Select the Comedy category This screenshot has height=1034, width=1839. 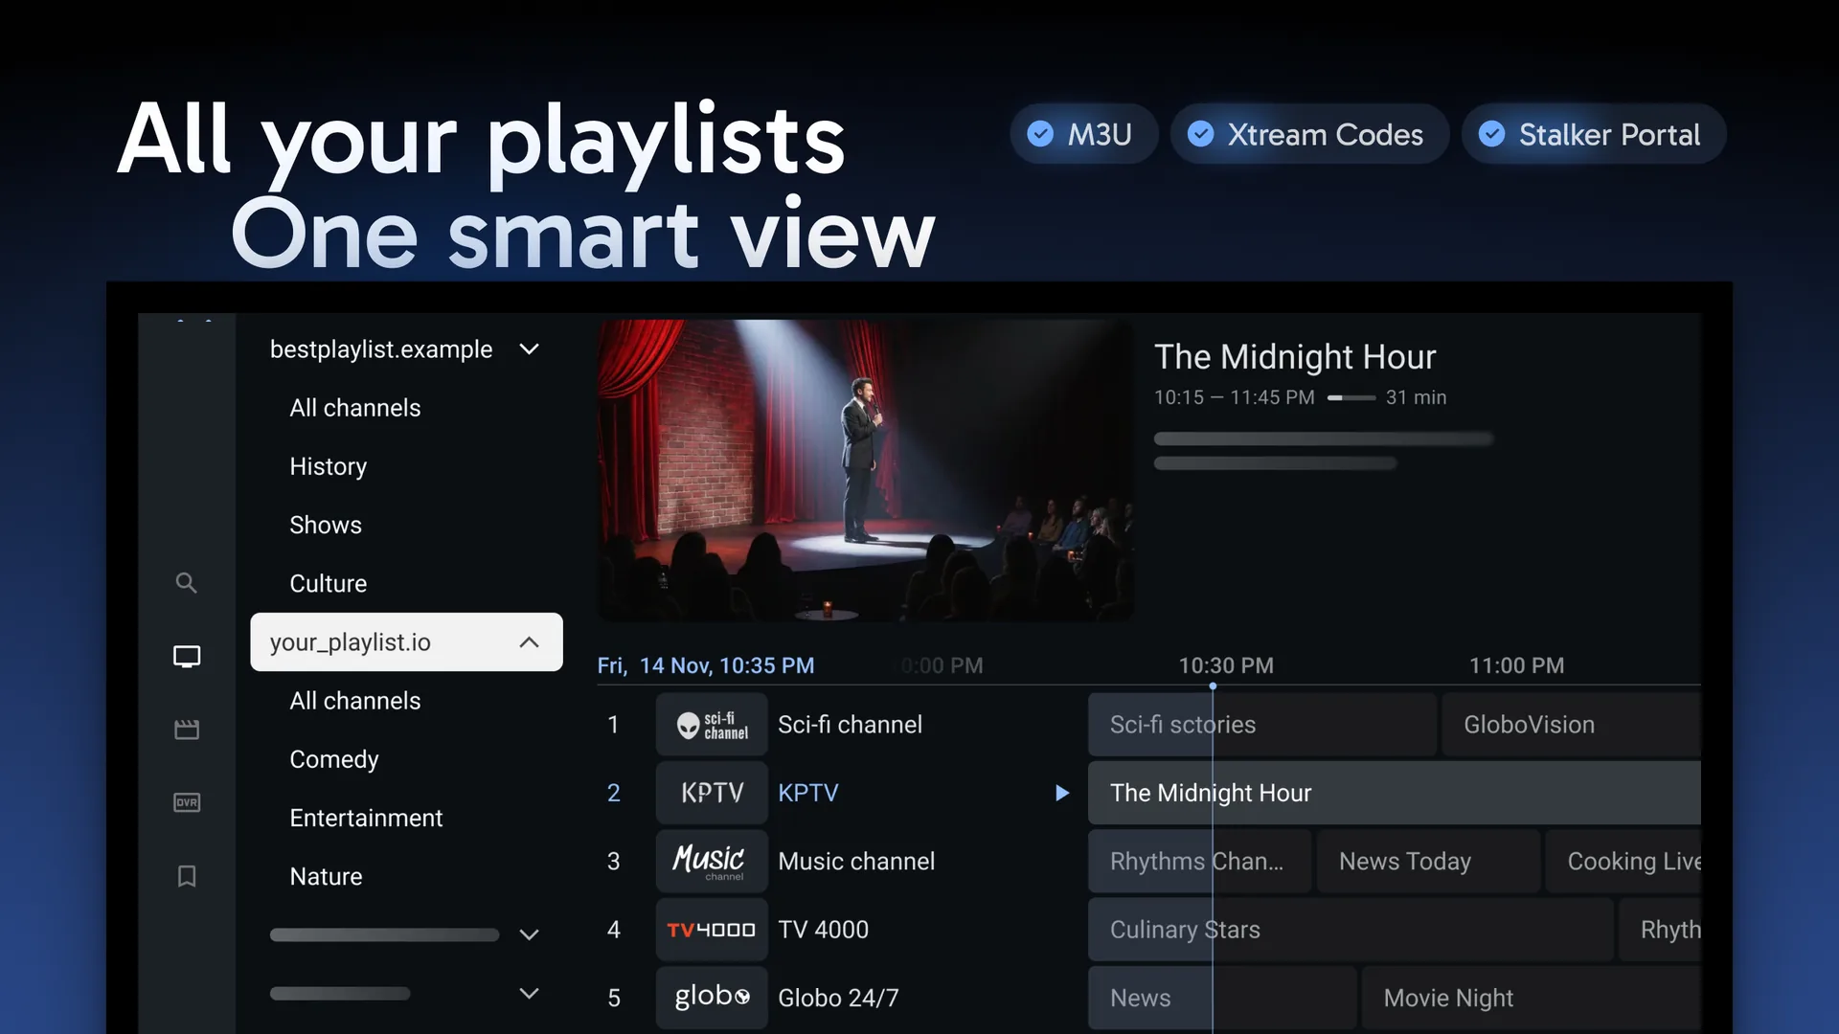[x=333, y=759]
